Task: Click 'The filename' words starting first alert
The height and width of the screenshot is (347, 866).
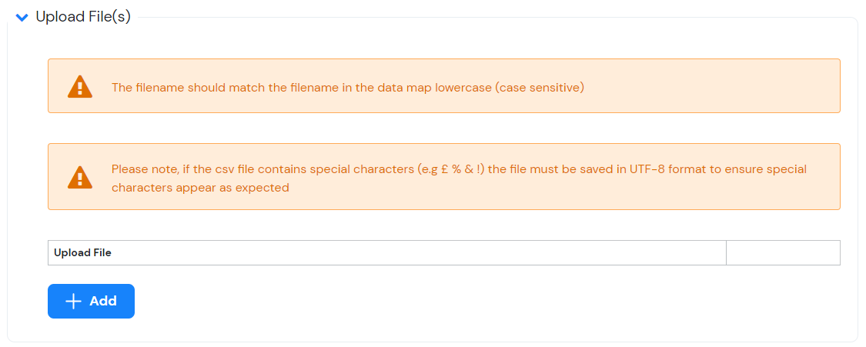Action: tap(148, 87)
